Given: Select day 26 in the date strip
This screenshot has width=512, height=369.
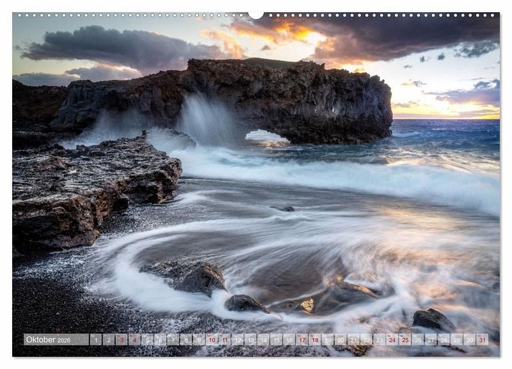Looking at the screenshot, I should tap(418, 340).
